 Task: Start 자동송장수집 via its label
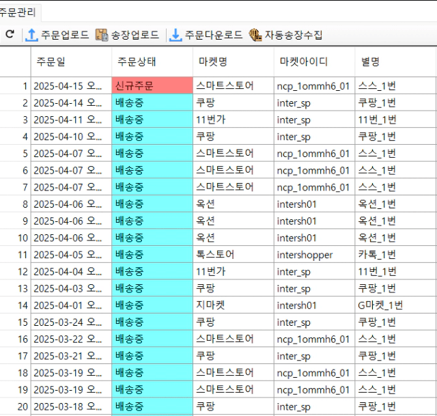coord(293,35)
